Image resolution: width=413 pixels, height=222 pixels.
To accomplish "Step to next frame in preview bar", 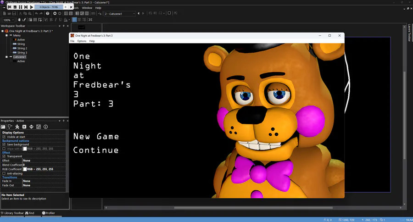I will click(x=26, y=7).
